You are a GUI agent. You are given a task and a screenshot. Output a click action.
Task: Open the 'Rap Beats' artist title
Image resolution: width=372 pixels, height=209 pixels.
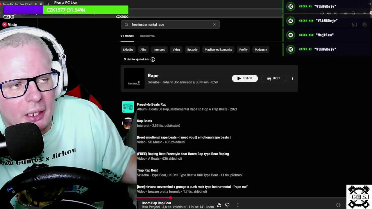144,121
